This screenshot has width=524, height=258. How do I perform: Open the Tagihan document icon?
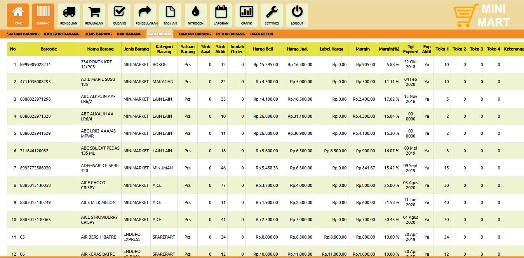pyautogui.click(x=170, y=12)
